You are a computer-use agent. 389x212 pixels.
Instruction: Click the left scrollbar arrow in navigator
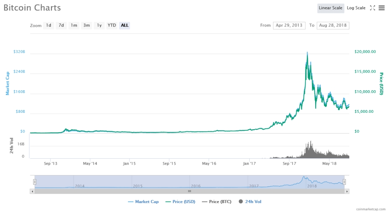coord(32,191)
